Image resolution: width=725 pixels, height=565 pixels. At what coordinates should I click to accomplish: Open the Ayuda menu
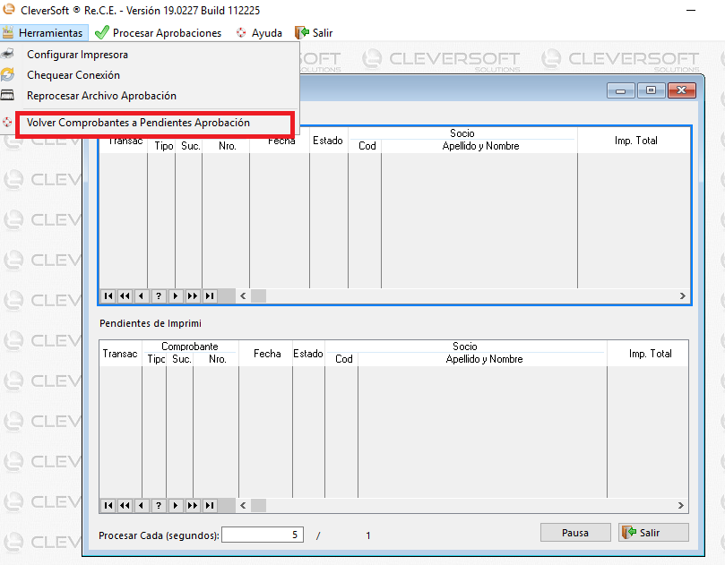click(x=259, y=33)
